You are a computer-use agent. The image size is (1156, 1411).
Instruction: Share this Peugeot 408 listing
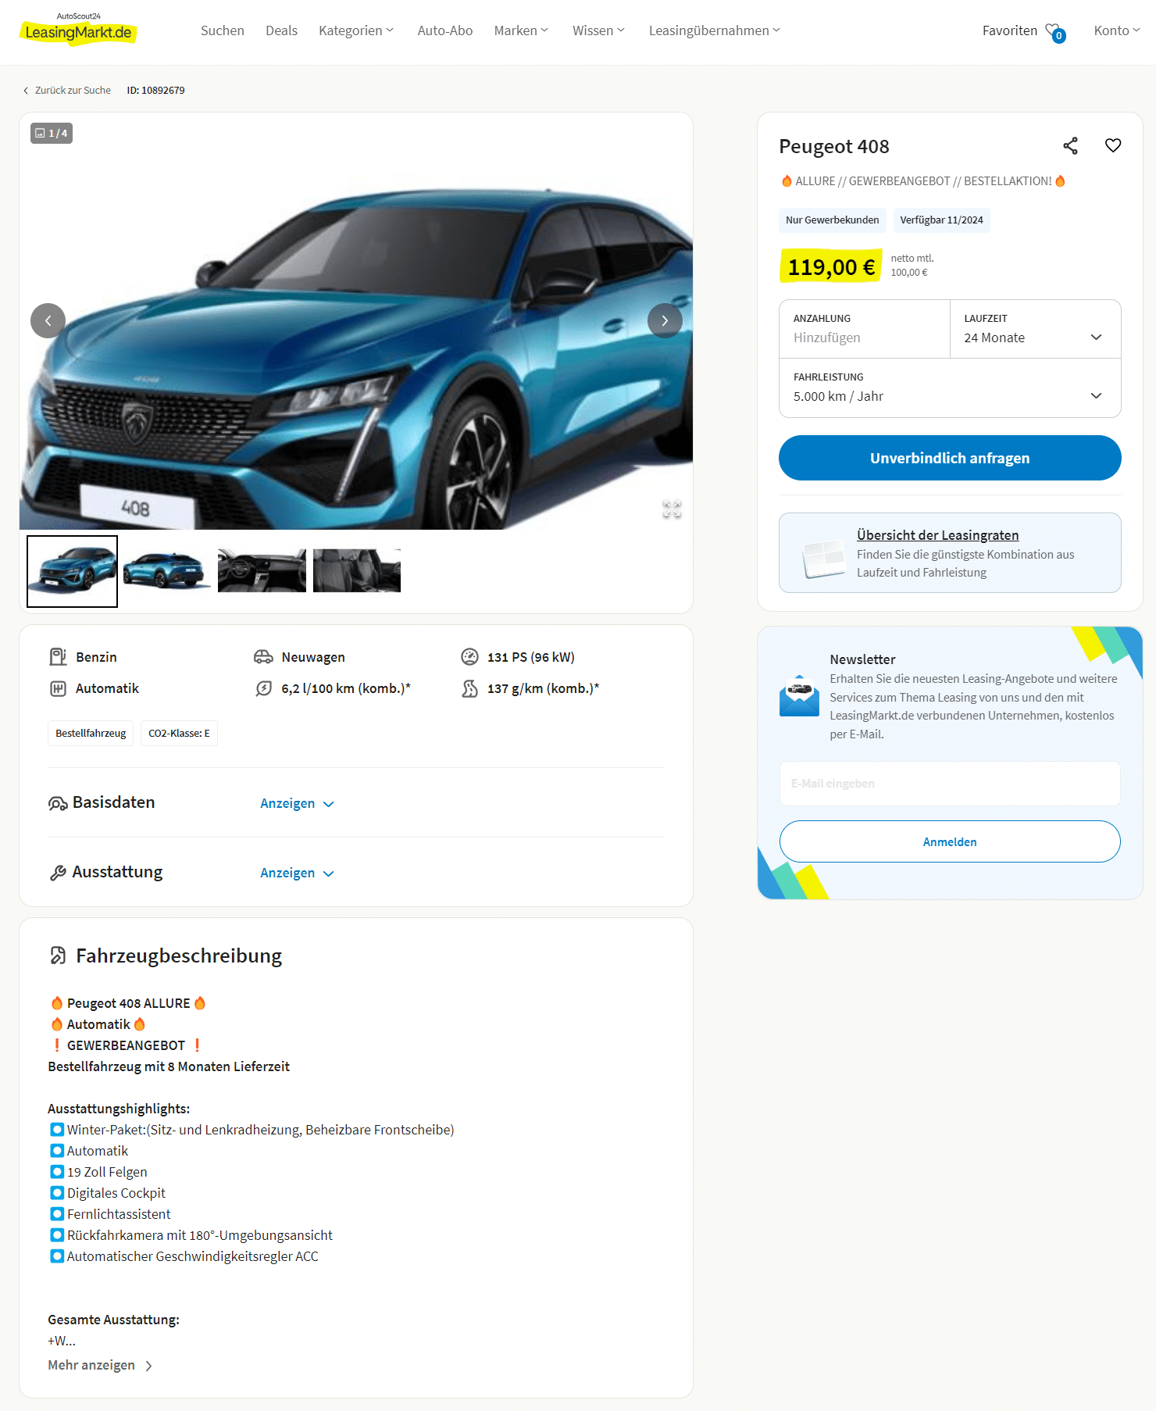coord(1070,146)
